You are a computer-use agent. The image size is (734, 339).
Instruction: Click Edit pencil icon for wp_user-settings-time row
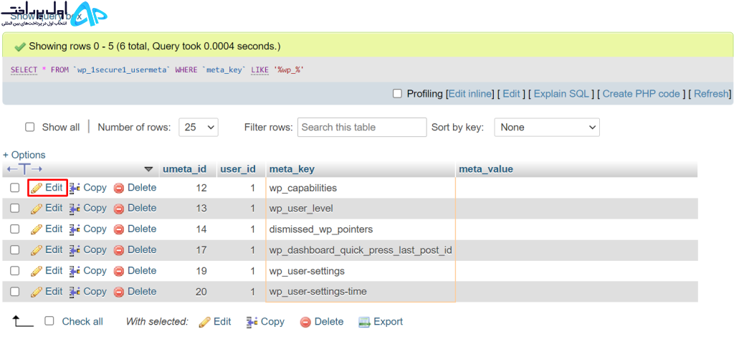pyautogui.click(x=37, y=292)
